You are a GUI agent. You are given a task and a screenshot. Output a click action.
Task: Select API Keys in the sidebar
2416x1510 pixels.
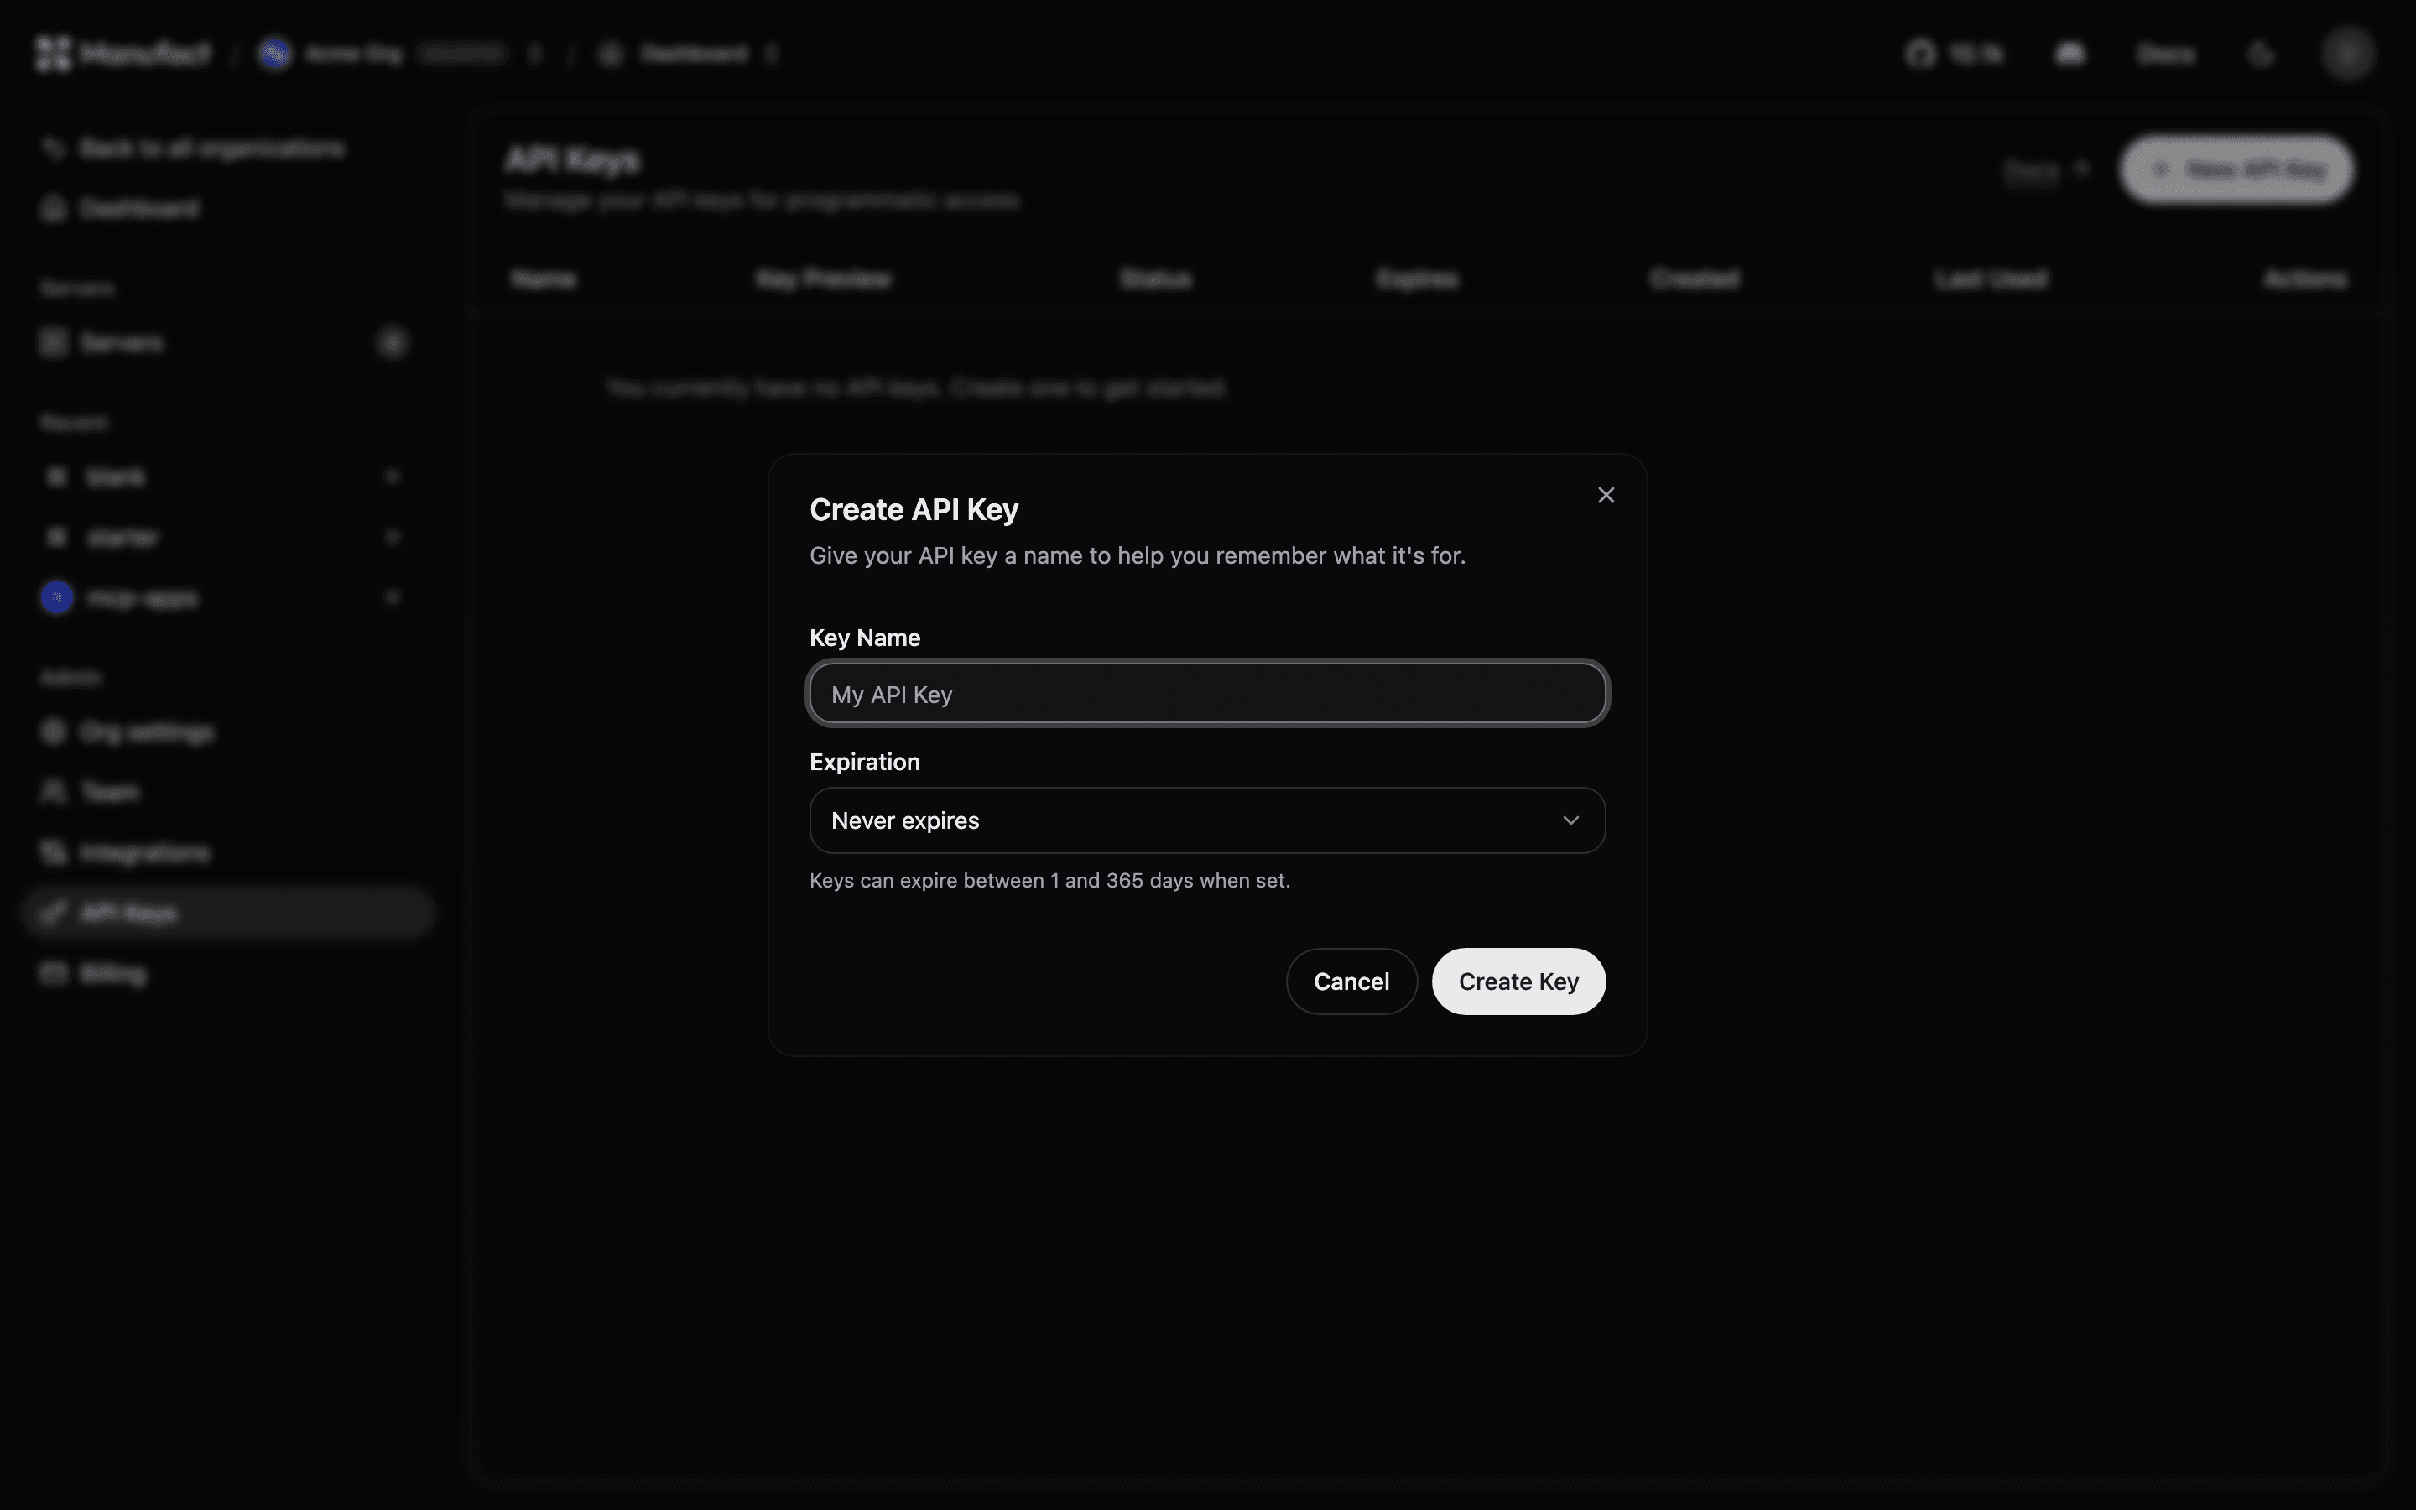(x=227, y=913)
